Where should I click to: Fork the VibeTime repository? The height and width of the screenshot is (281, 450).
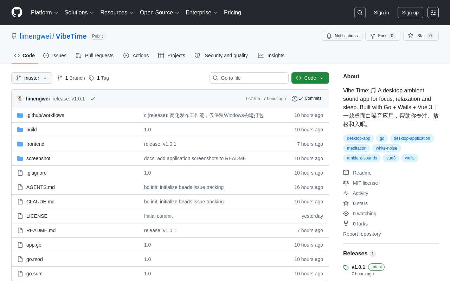(383, 36)
